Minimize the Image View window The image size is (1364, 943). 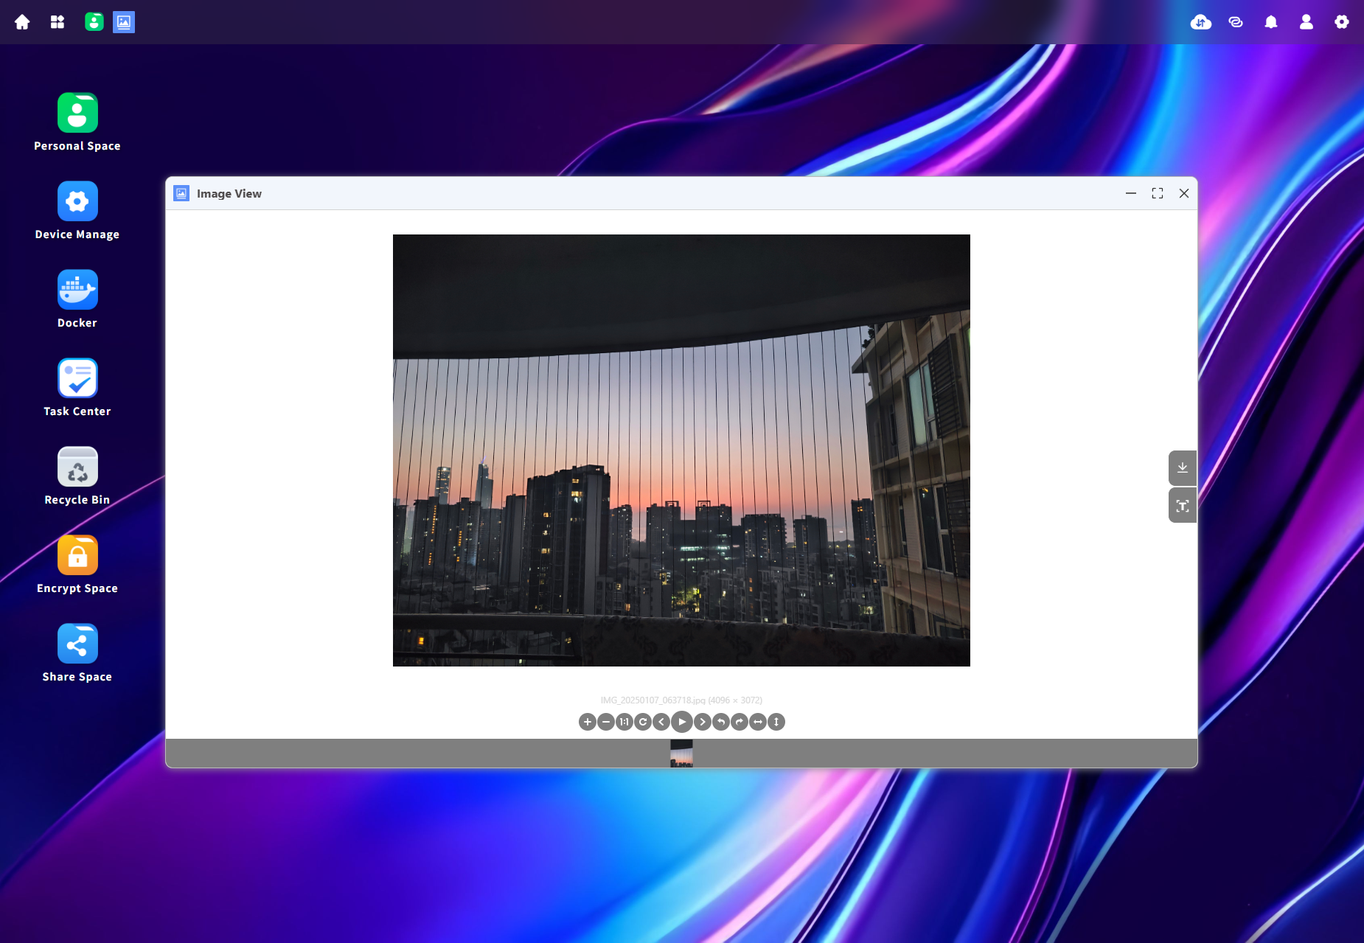(x=1131, y=193)
